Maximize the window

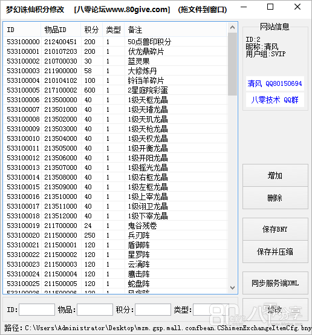click(270, 7)
